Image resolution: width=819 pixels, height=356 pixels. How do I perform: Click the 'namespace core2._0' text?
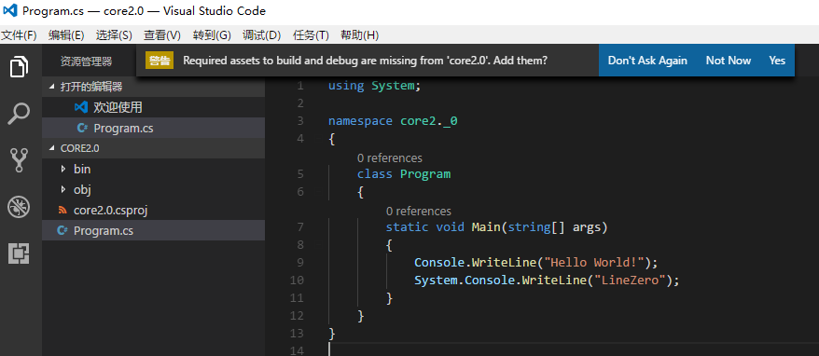393,121
